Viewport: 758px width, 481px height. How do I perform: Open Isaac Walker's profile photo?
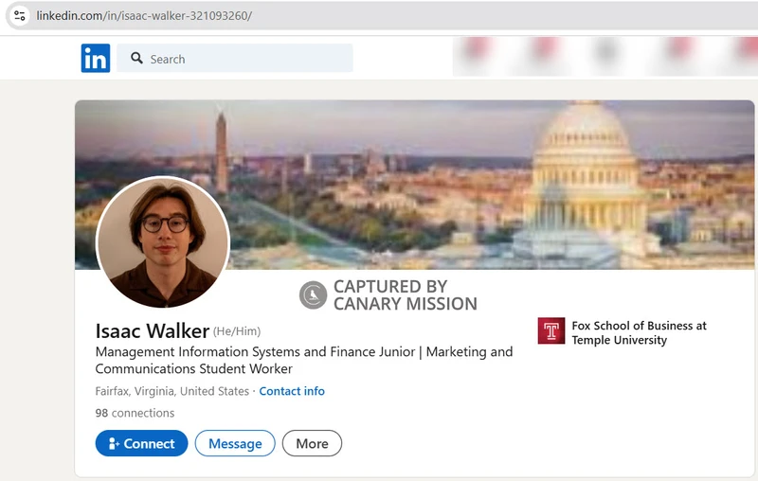163,241
